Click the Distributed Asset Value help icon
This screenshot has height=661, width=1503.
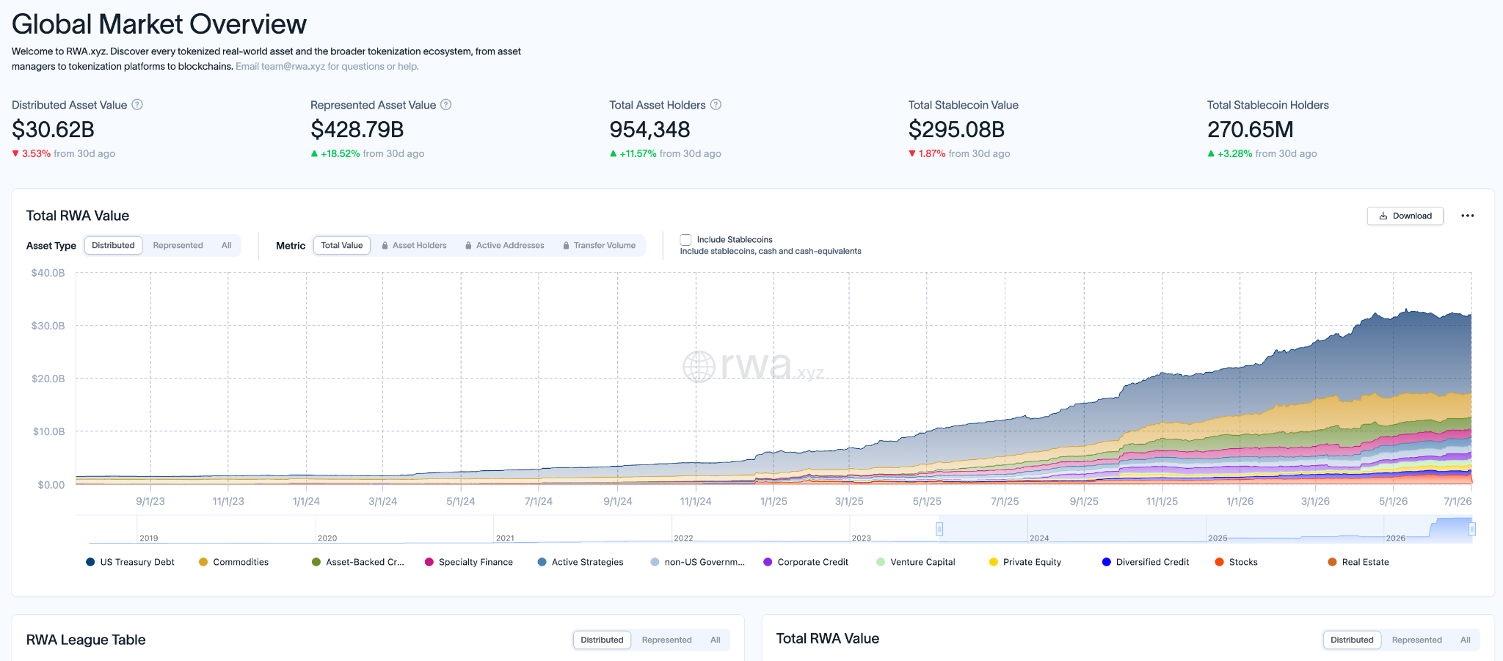(137, 105)
